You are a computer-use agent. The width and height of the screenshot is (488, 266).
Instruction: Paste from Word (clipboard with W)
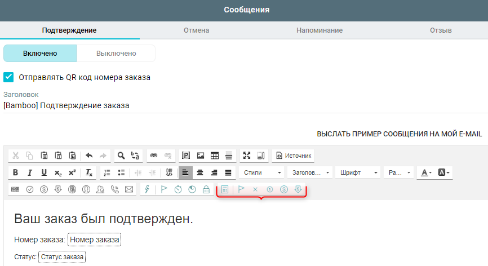[x=73, y=156]
